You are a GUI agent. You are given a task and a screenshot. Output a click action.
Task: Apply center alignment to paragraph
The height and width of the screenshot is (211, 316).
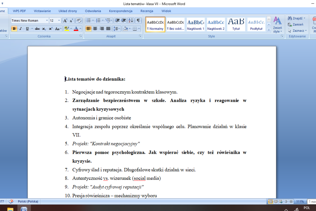click(95, 28)
